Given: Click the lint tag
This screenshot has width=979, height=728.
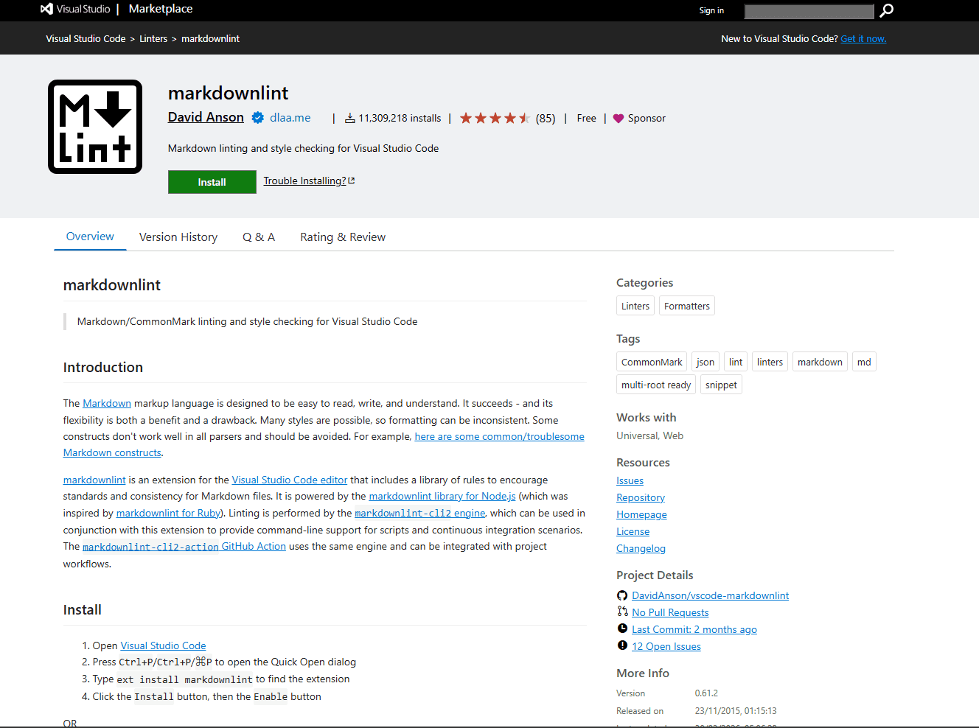Looking at the screenshot, I should coord(736,362).
